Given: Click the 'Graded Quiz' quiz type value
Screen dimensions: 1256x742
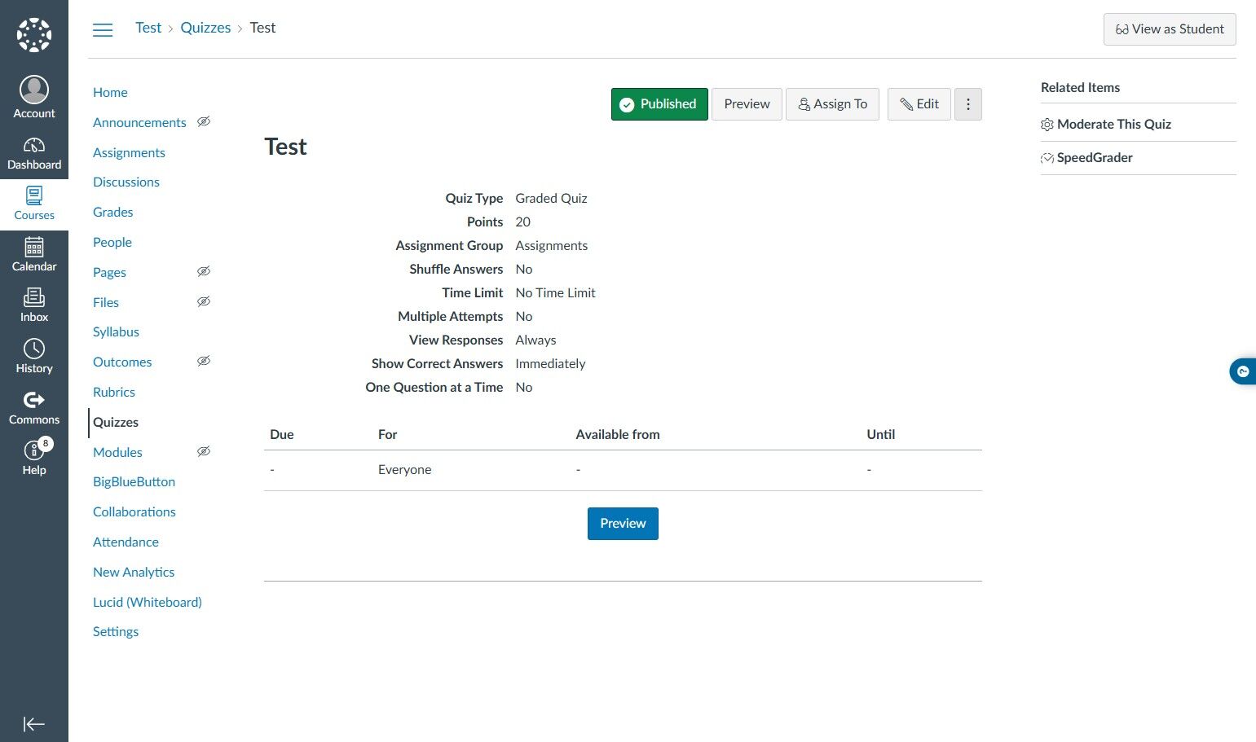Looking at the screenshot, I should (x=551, y=198).
